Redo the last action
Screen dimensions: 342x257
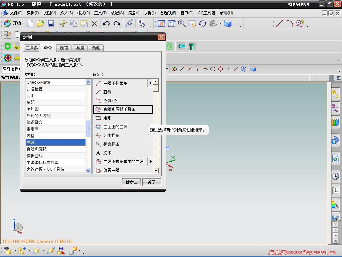pyautogui.click(x=117, y=23)
